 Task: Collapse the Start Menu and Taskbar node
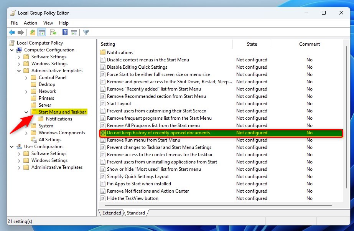tap(26, 112)
